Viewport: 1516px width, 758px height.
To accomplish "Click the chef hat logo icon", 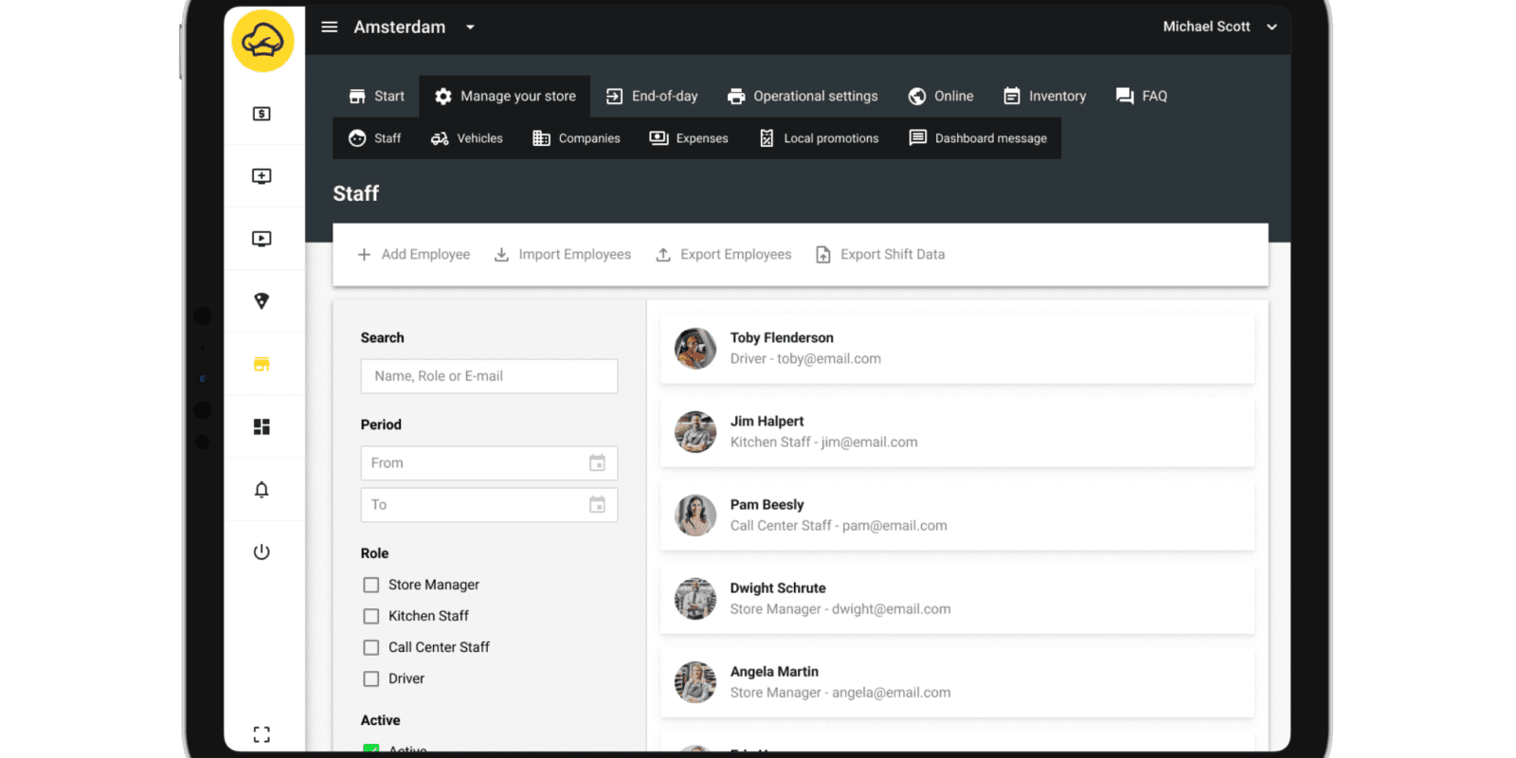I will click(262, 41).
